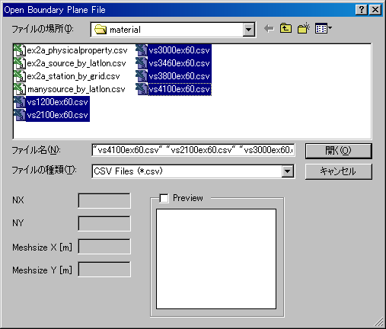Select ex2a_station_by_grid.csv in the list
The height and width of the screenshot is (329, 386).
pyautogui.click(x=73, y=76)
